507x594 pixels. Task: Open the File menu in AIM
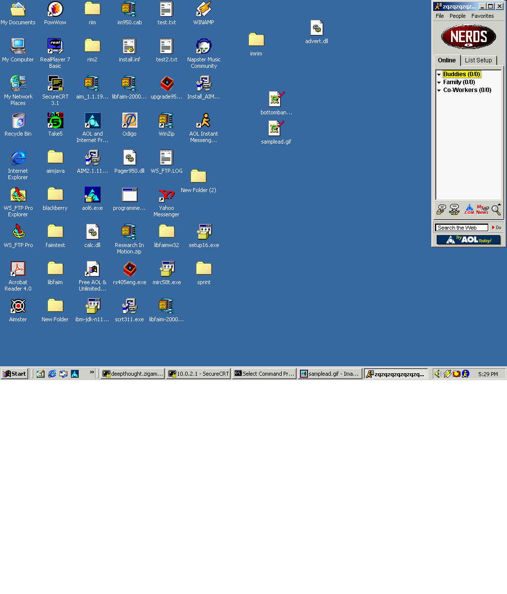tap(440, 16)
